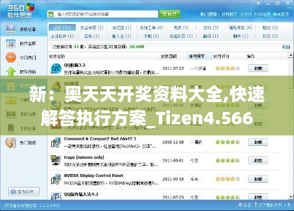Viewport: 294px width, 211px height.
Task: Click the Command & Conquer Red Alert 3 icon
Action: [56, 142]
